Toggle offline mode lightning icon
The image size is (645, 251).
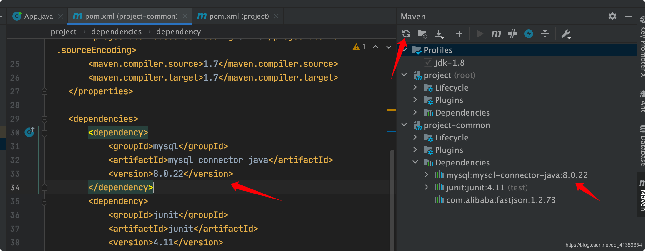click(529, 34)
